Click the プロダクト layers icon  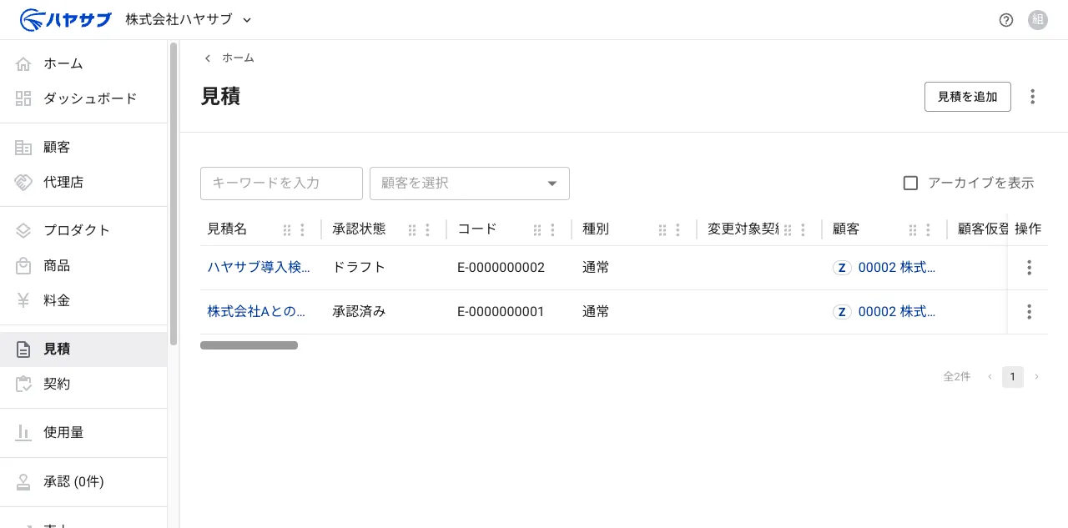pos(23,230)
